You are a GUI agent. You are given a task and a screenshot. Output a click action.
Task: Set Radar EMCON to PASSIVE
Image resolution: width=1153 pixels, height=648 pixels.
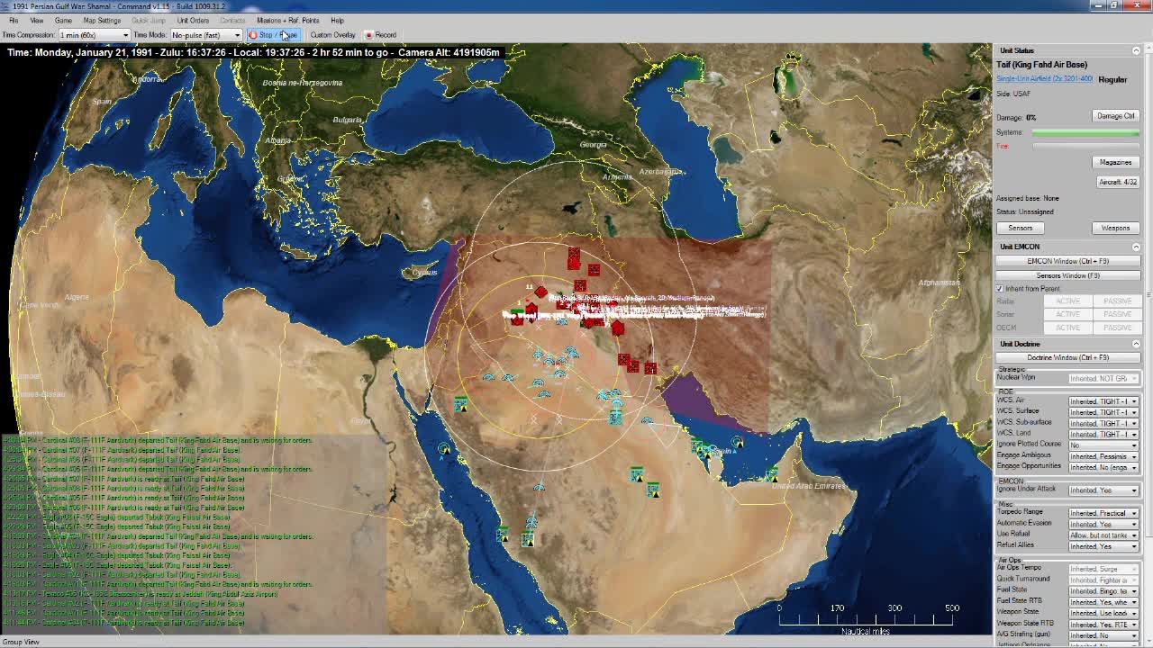pyautogui.click(x=1117, y=301)
